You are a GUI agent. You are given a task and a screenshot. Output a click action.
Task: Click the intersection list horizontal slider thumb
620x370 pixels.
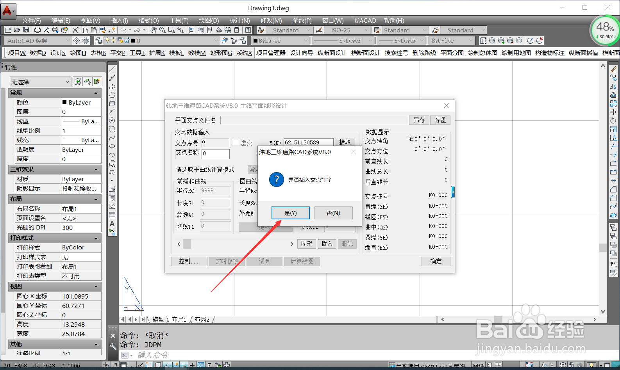[187, 244]
